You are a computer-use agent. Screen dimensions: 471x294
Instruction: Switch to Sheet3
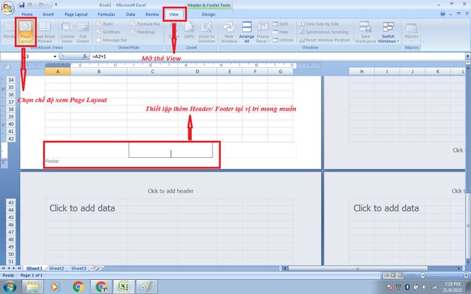tap(79, 268)
